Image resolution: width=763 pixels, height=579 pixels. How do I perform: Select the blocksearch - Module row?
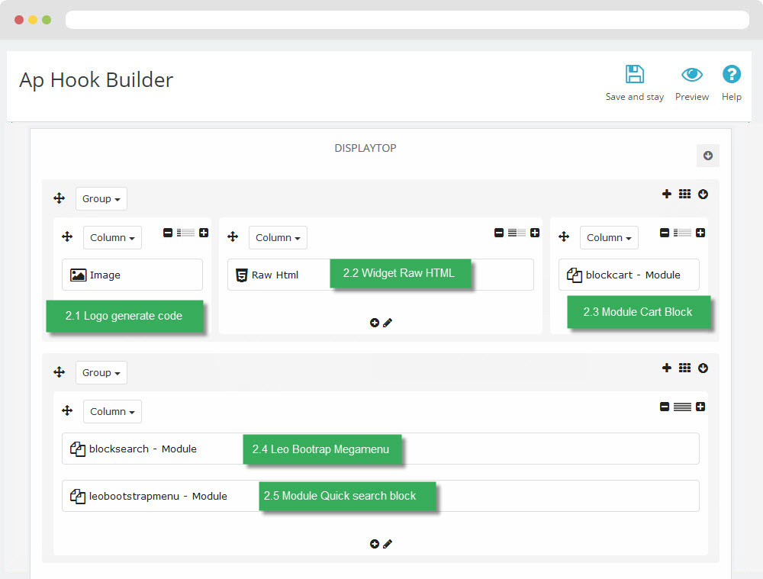[381, 449]
